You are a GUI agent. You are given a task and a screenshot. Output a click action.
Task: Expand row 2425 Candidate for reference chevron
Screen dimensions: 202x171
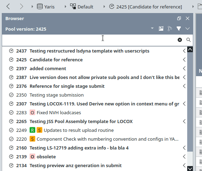[184, 60]
